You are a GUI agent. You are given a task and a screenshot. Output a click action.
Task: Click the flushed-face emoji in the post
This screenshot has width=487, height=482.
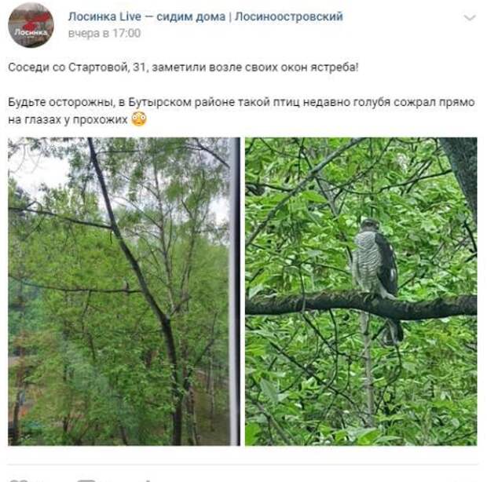coord(139,119)
